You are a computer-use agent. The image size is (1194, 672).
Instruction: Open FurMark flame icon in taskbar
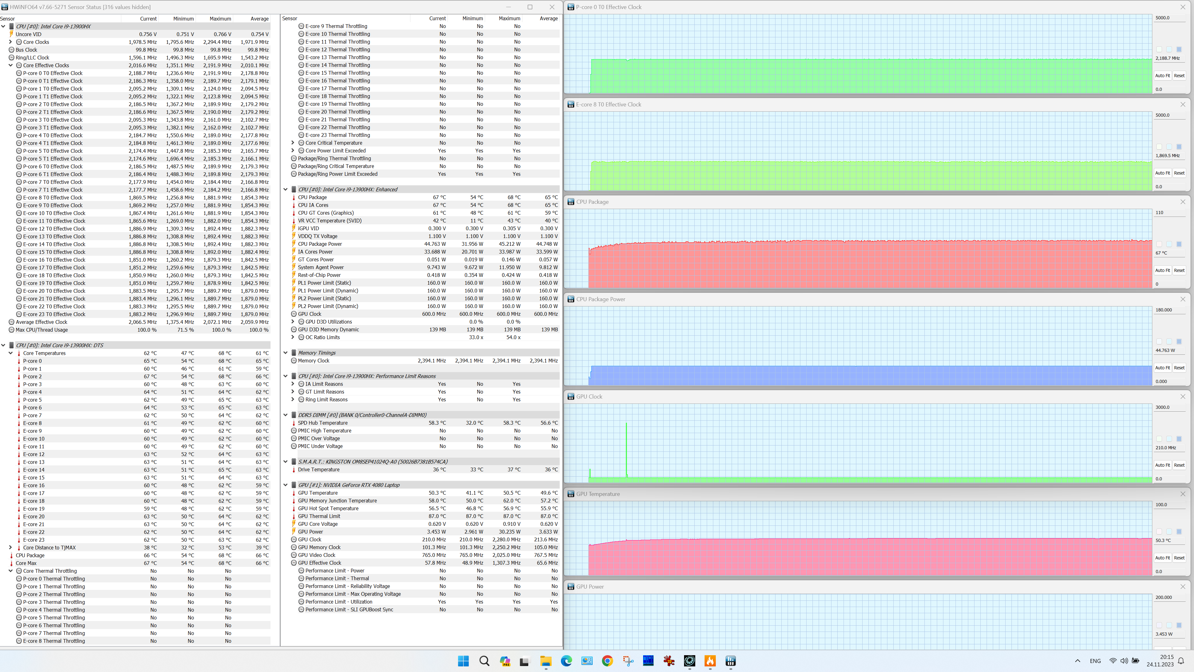(710, 661)
